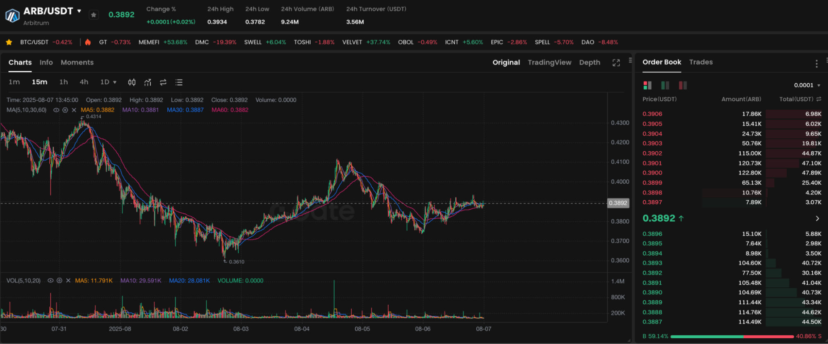
Task: Click the arrow chevron beside the 0.3892 last price
Action: pyautogui.click(x=817, y=218)
